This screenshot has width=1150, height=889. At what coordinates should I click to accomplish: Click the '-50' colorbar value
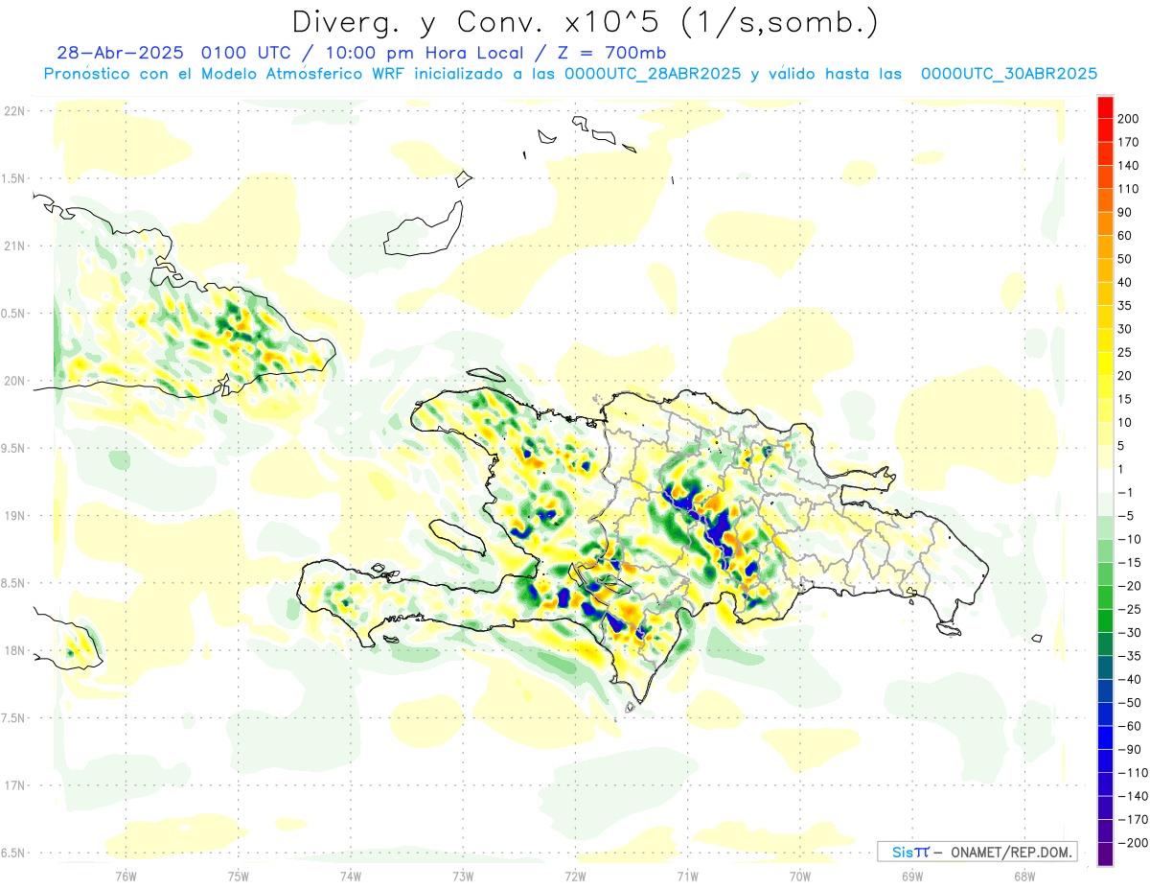(1130, 703)
